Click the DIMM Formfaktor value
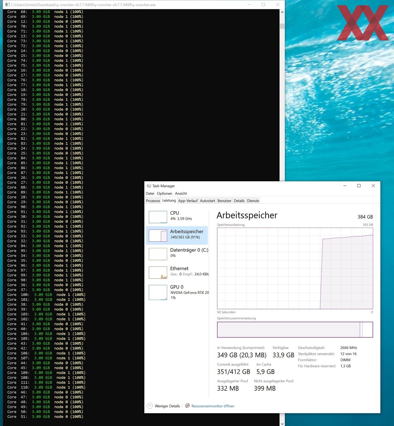This screenshot has height=426, width=394. tap(345, 360)
